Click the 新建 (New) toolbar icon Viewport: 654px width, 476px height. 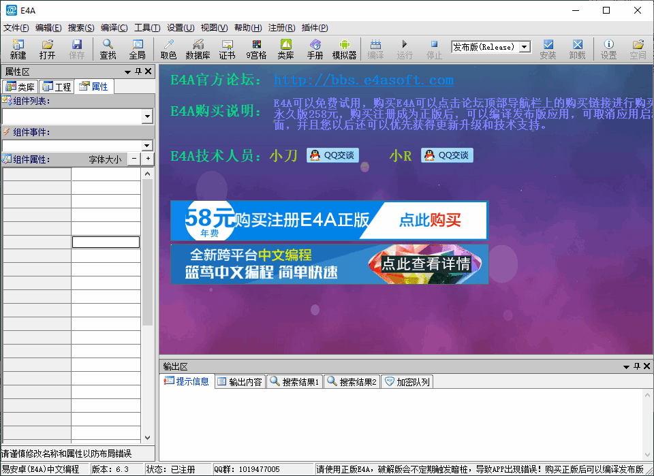(18, 49)
